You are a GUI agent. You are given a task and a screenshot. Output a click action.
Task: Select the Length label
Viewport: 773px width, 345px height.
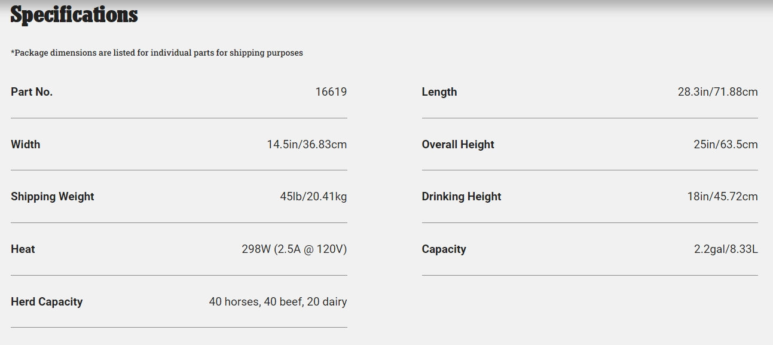coord(439,92)
